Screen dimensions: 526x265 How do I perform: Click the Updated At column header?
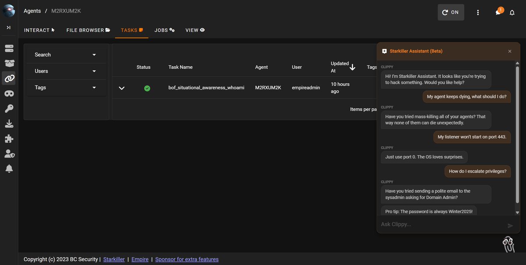[340, 67]
